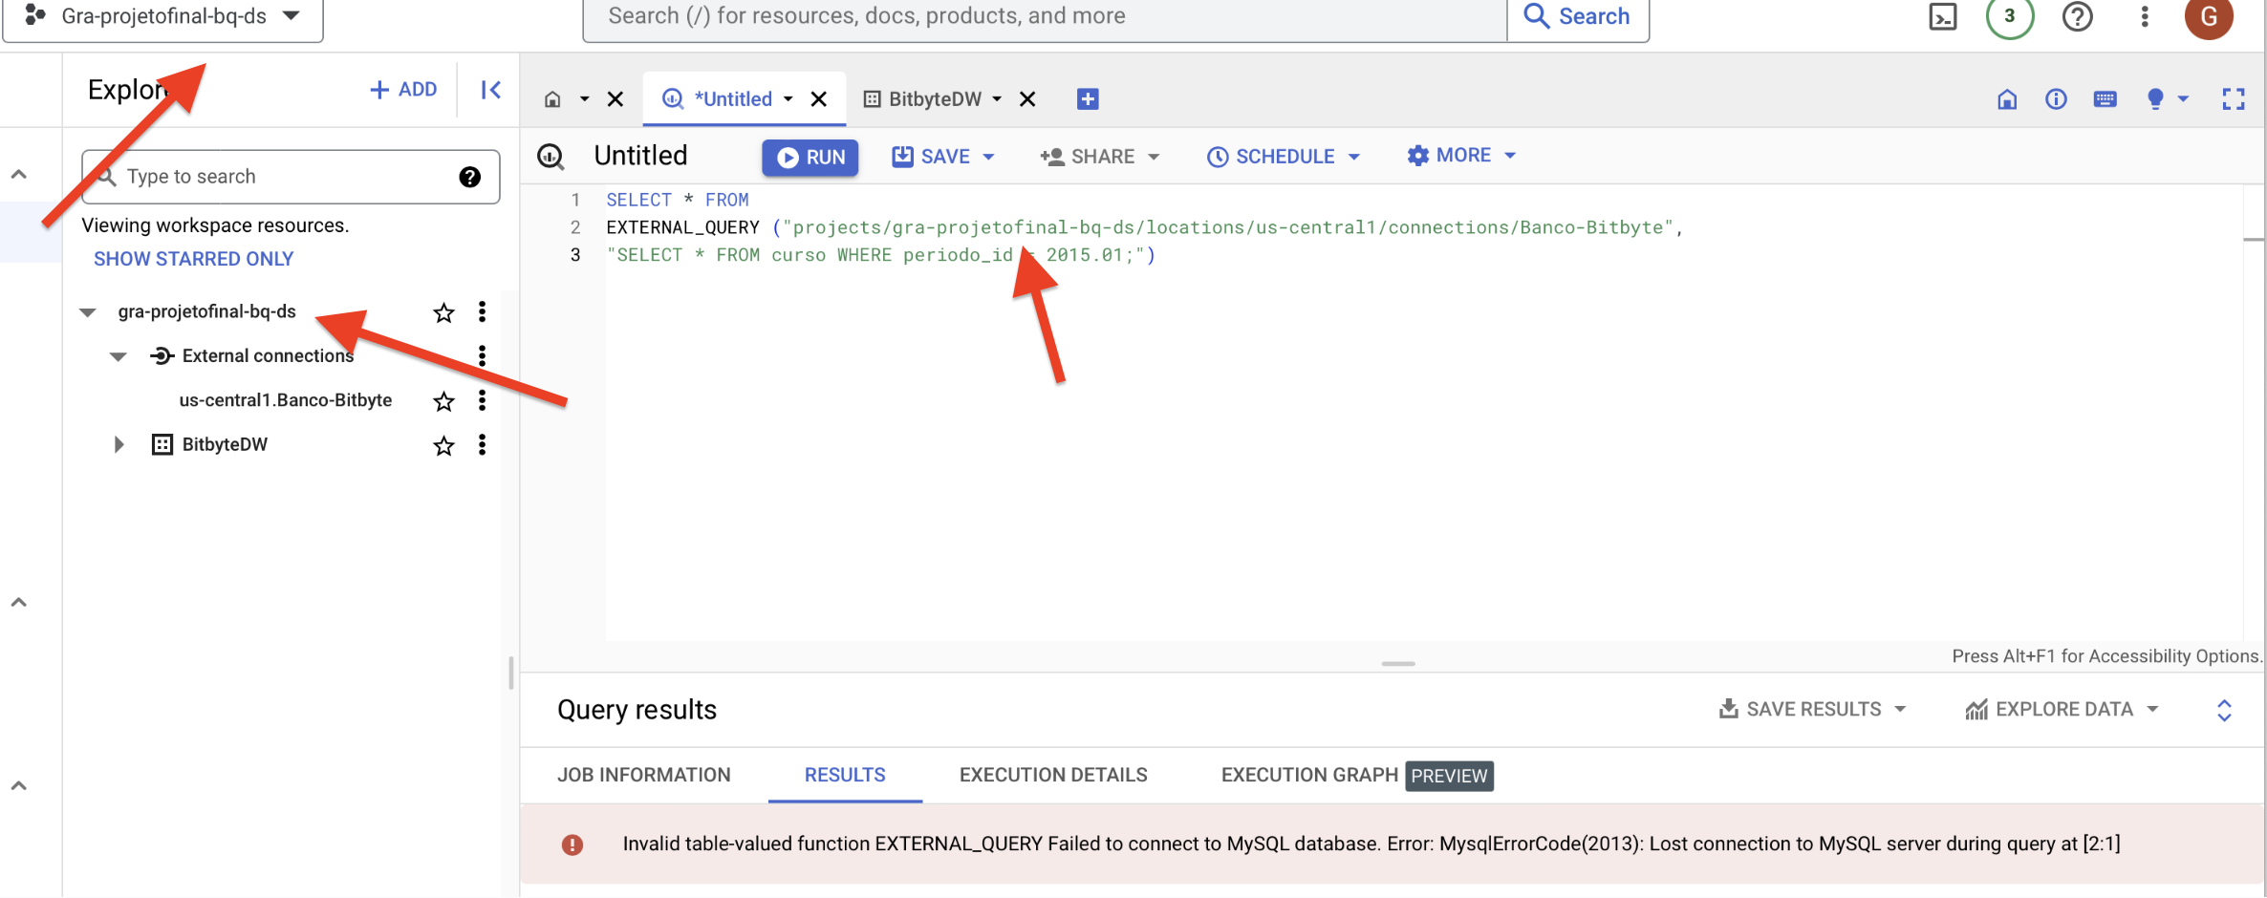
Task: Open home tab dropdown arrow
Action: point(584,99)
